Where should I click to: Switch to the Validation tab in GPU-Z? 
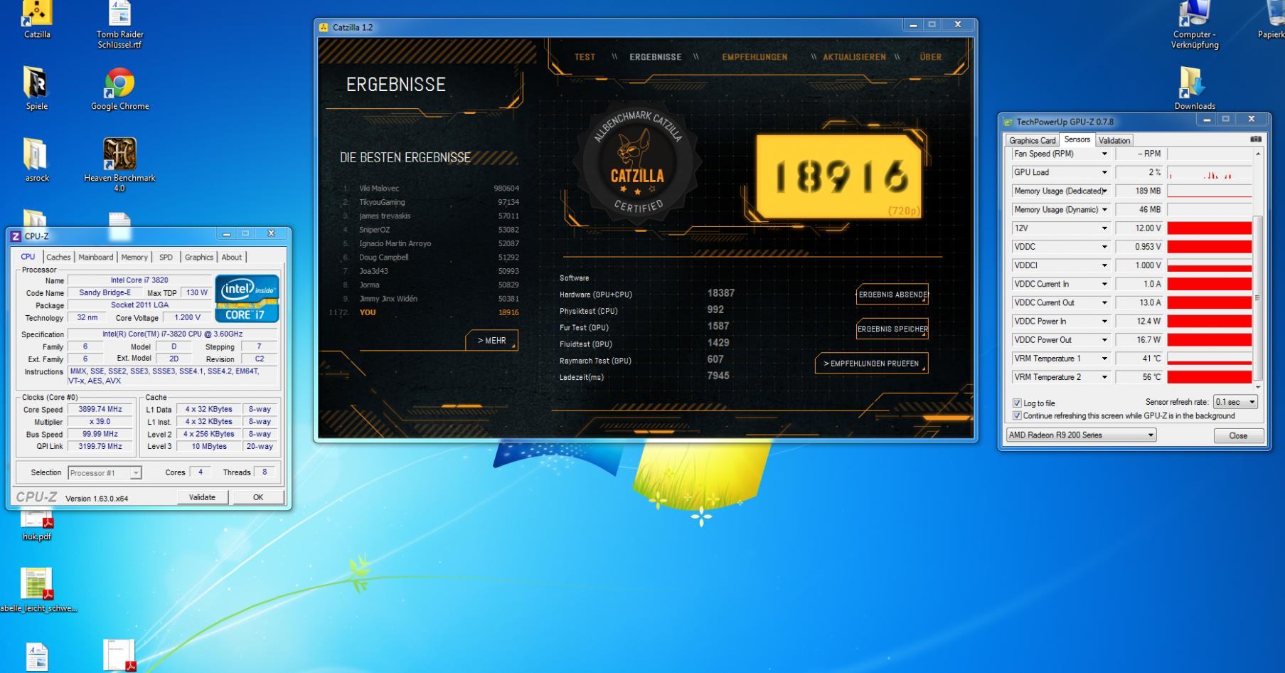click(x=1114, y=141)
